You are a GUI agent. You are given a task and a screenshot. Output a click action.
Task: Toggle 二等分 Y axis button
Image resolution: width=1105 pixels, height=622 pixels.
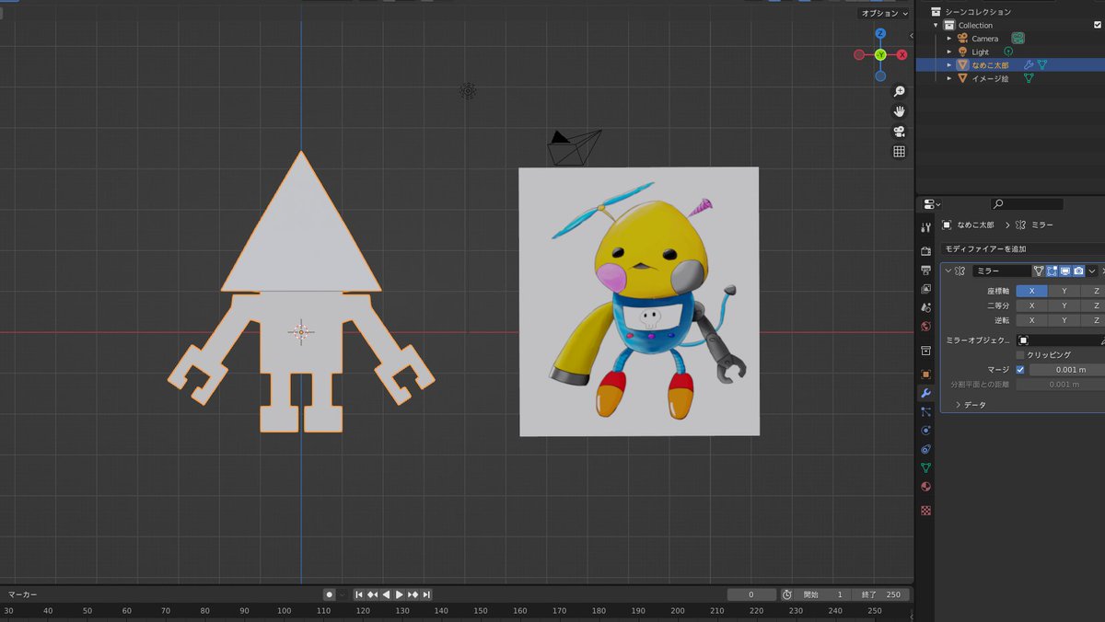click(1064, 305)
